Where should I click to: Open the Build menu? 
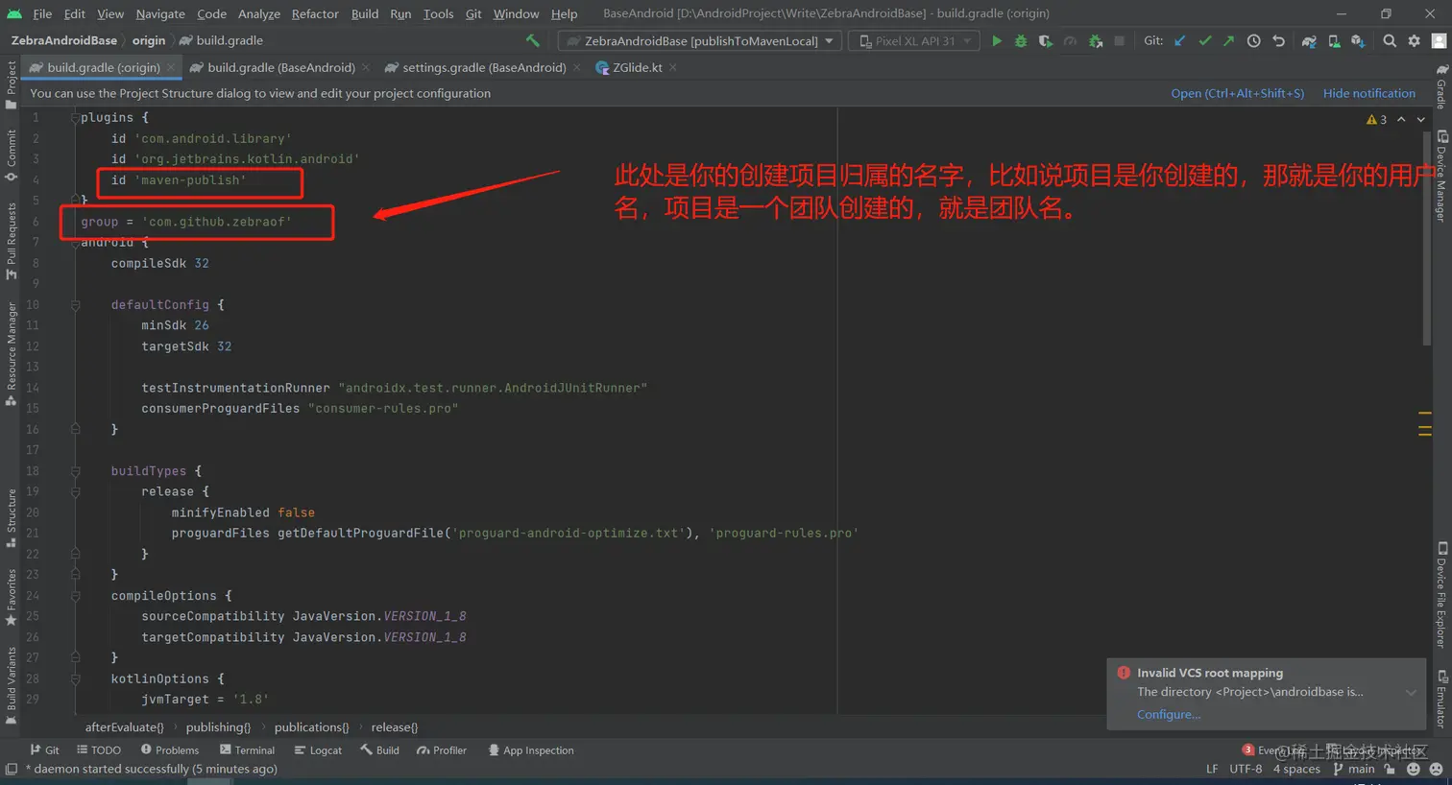pyautogui.click(x=365, y=13)
